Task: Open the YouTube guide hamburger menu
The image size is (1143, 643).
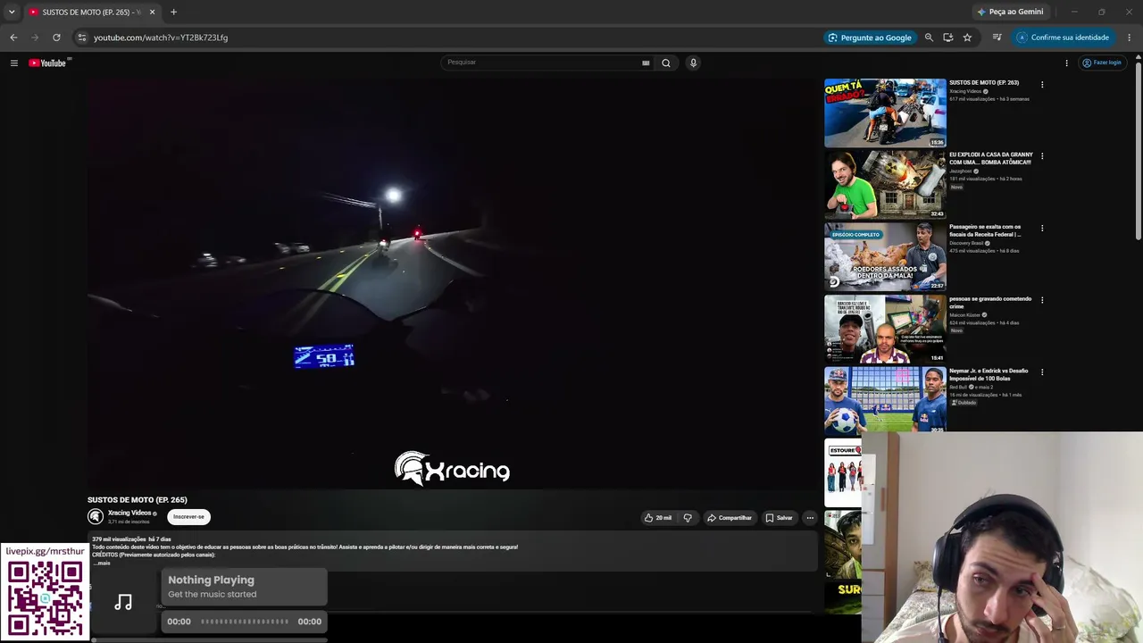Action: click(x=14, y=63)
